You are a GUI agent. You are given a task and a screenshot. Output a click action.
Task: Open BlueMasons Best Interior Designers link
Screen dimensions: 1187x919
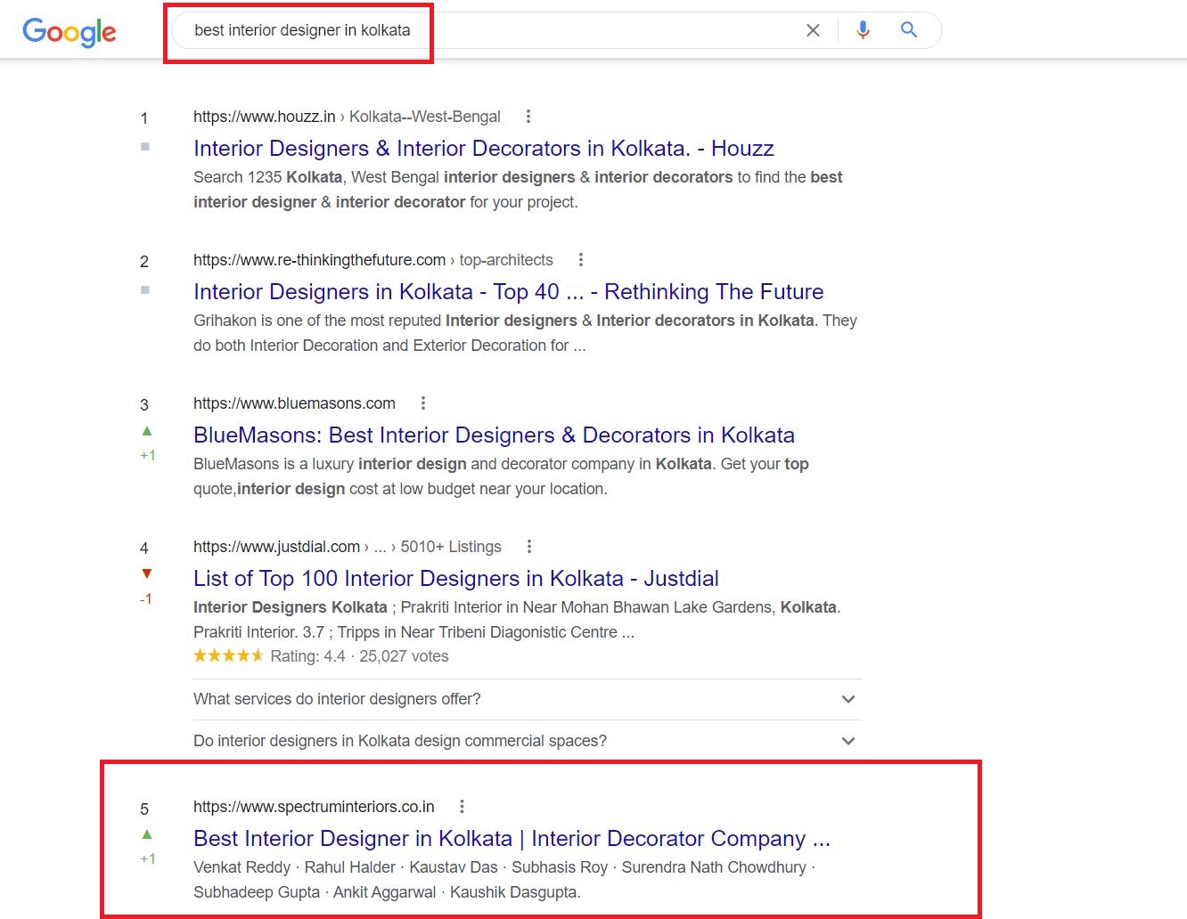point(494,435)
